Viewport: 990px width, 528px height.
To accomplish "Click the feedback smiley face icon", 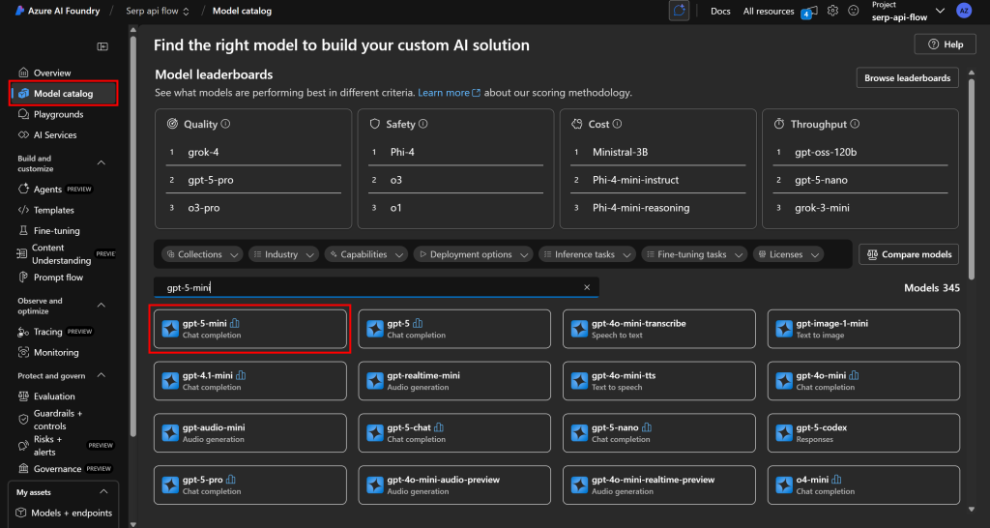I will [x=853, y=11].
